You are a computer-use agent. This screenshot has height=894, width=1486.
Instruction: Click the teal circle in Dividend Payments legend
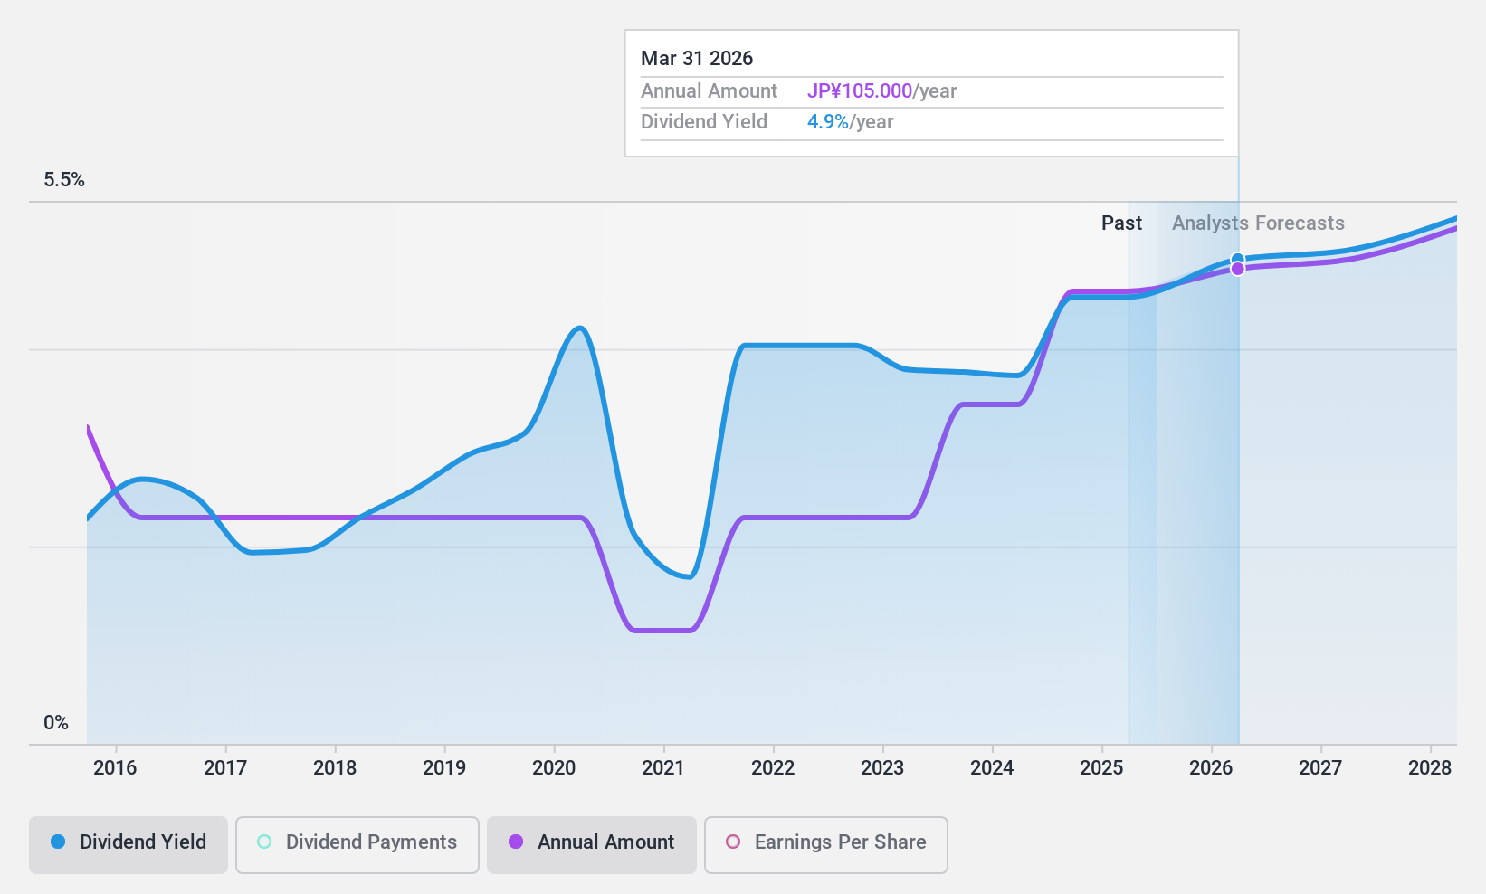point(264,842)
